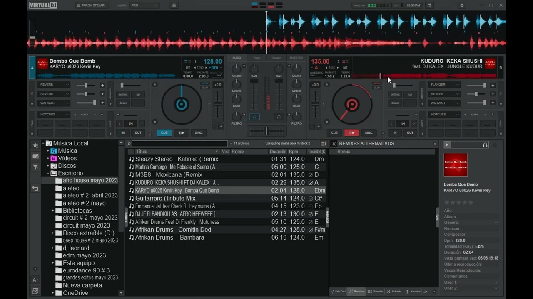The width and height of the screenshot is (533, 299).
Task: Click the PAROV STELAR user button
Action: [x=92, y=5]
